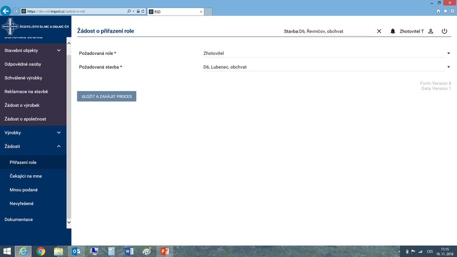
Task: Open the Požadovaná stavba dropdown
Action: coord(327,67)
